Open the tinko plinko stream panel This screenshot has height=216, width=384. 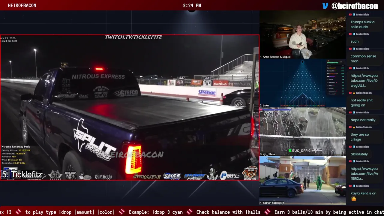[x=302, y=83]
